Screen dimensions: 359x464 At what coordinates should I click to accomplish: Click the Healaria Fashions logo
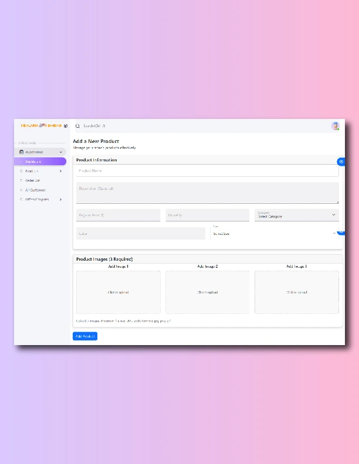coord(41,125)
